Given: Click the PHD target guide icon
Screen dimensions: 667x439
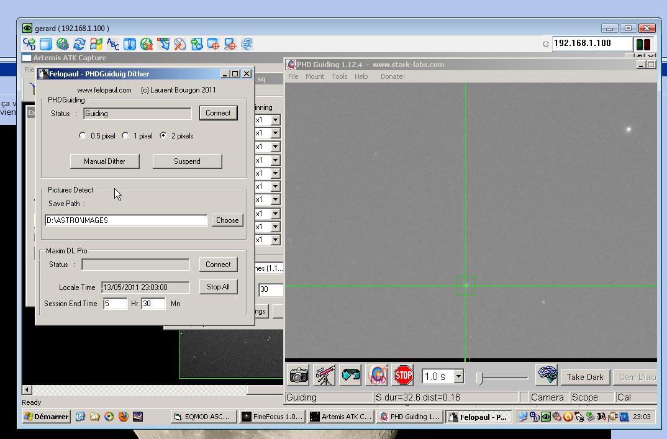Looking at the screenshot, I should 377,376.
